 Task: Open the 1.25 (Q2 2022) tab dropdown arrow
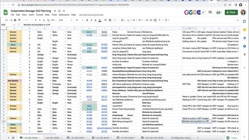click(x=40, y=138)
